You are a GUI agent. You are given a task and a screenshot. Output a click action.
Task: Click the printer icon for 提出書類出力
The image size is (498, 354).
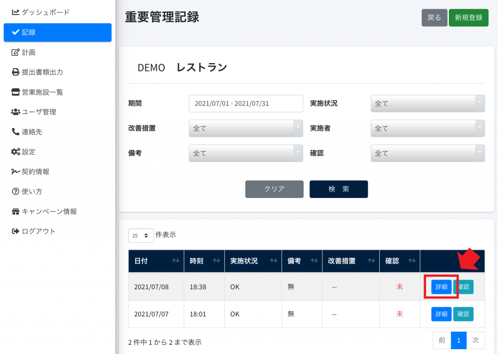tap(16, 72)
